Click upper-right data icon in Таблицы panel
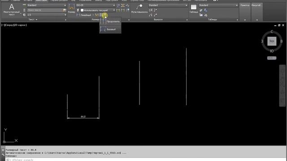Screen dimensions: 287x161 pos(206,10)
